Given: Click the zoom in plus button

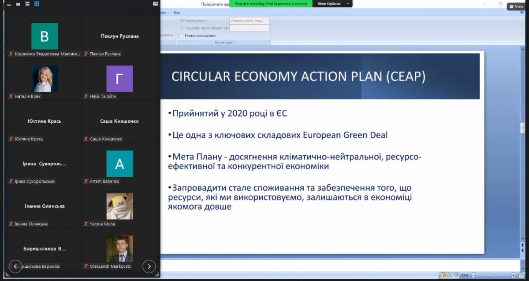Looking at the screenshot, I should [513, 276].
